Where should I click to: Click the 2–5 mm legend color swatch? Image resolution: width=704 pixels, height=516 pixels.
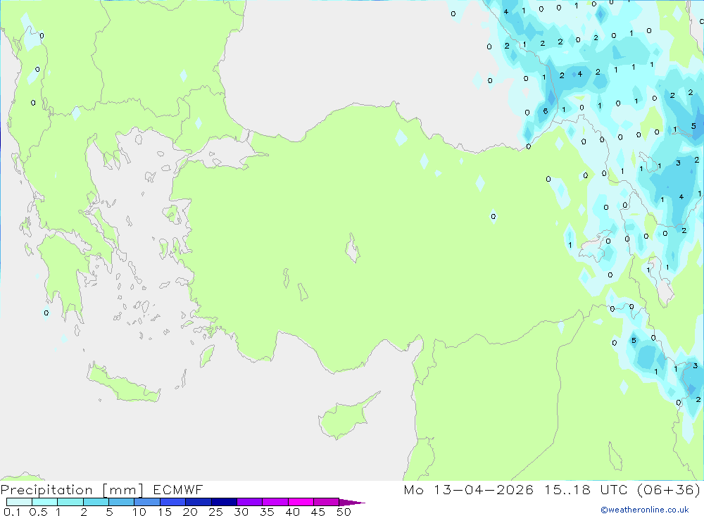96,502
